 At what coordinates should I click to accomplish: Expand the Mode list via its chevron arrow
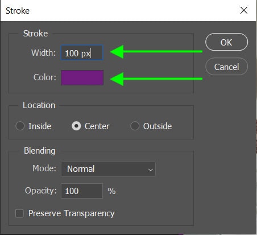(x=151, y=170)
